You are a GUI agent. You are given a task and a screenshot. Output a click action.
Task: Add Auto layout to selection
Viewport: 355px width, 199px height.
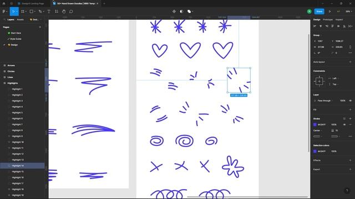pyautogui.click(x=350, y=62)
